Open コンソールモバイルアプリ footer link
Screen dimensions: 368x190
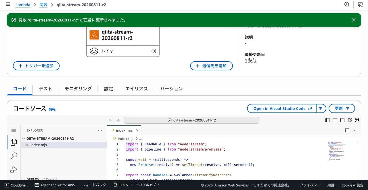136,185
